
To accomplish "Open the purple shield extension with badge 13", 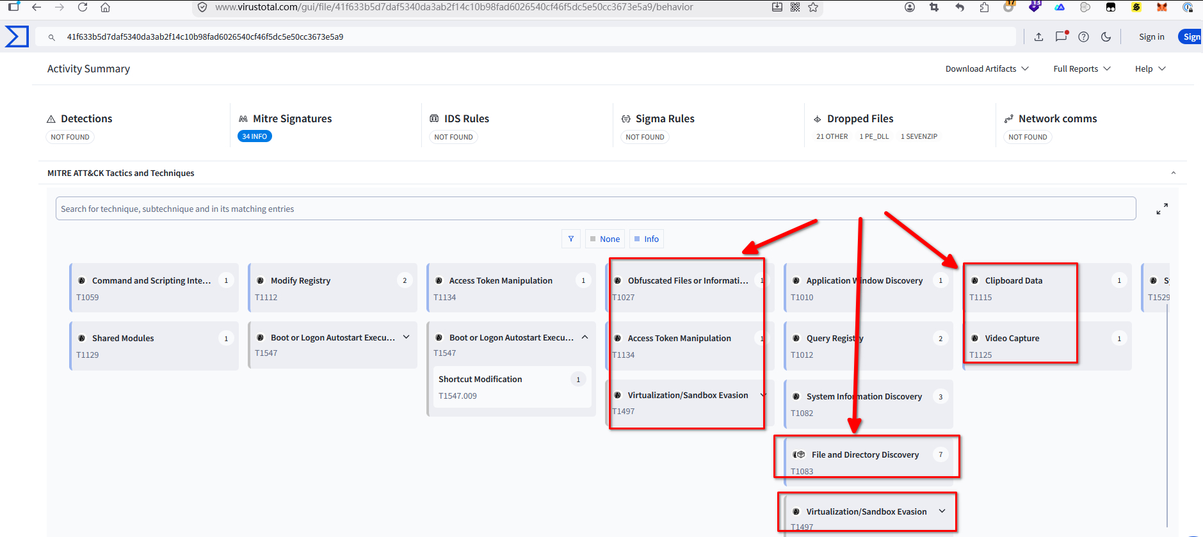I will 1035,7.
